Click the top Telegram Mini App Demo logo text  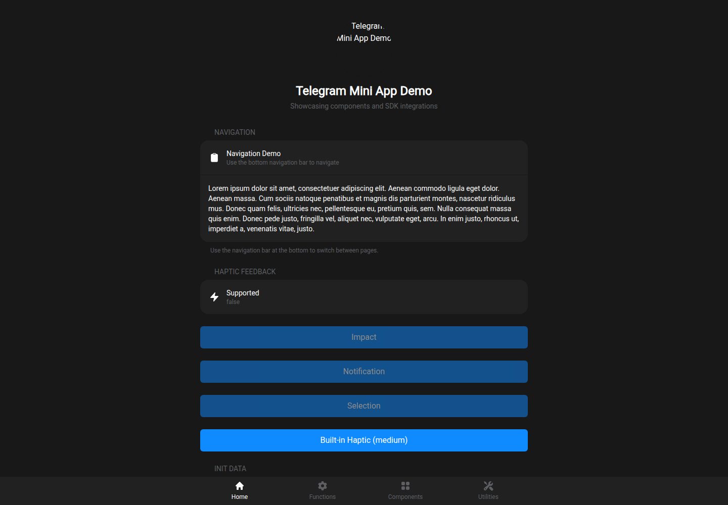point(364,32)
